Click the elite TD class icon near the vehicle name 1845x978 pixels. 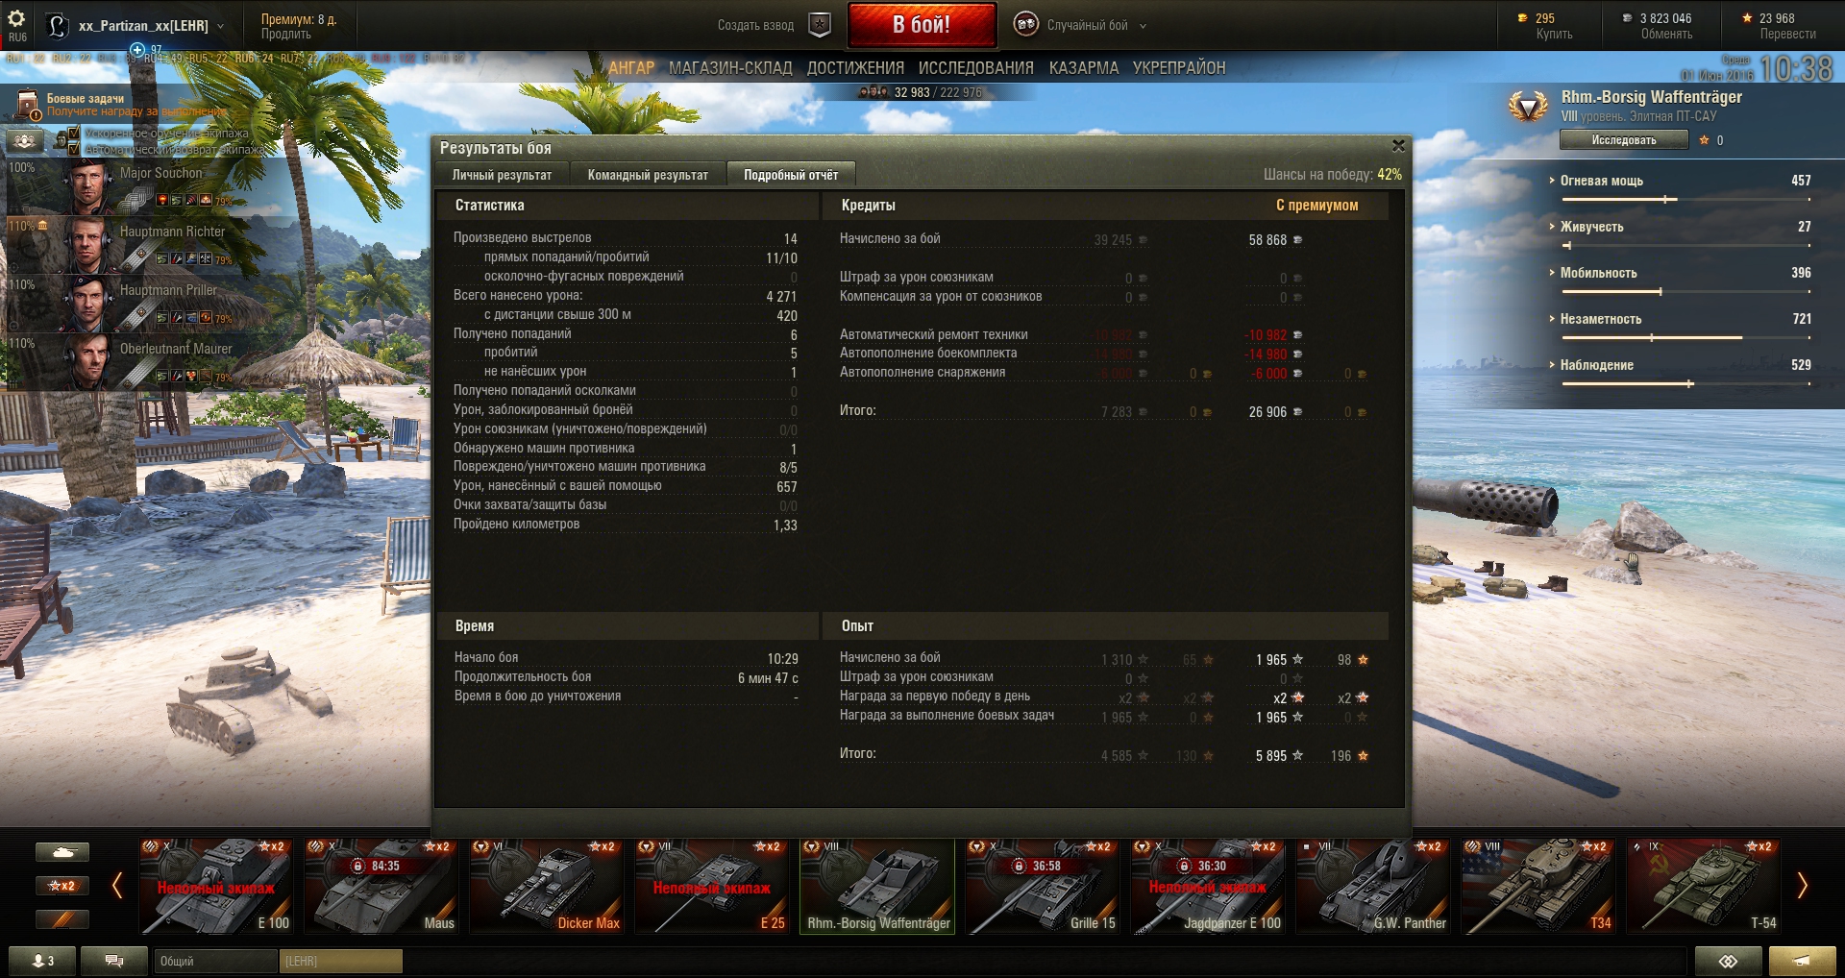1528,105
